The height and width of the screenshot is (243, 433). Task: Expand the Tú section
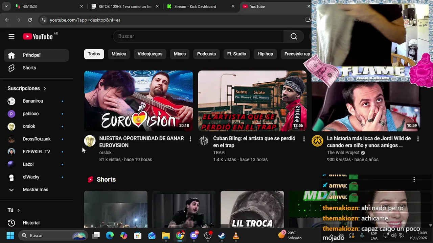click(x=14, y=210)
